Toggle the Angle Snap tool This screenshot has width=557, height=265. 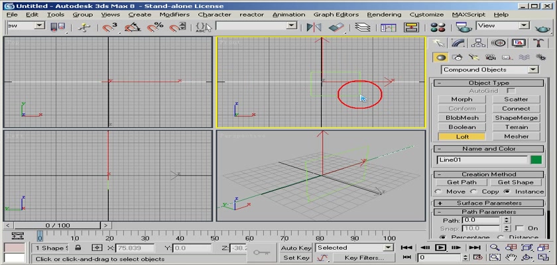coord(133,26)
